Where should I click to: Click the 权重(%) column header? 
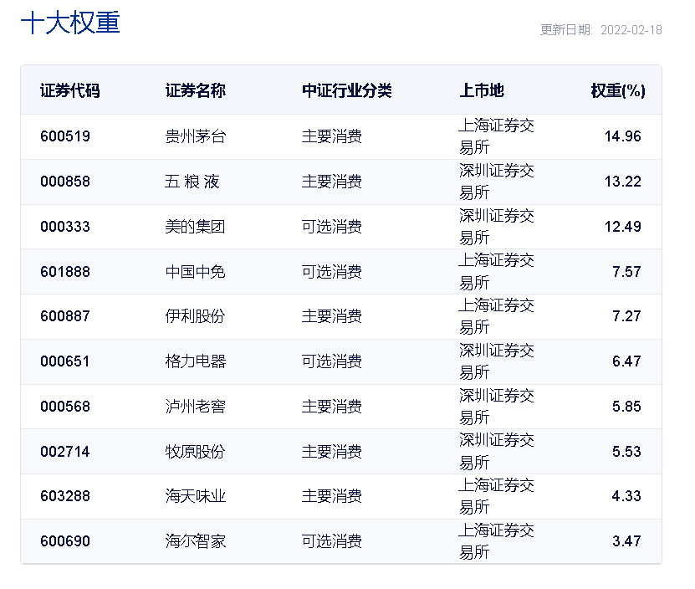pos(618,90)
